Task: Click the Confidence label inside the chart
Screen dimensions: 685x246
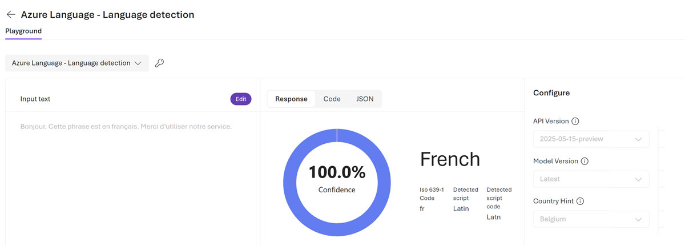Action: point(337,189)
